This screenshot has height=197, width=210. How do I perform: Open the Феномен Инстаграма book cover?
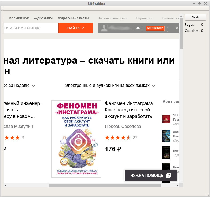click(x=76, y=139)
